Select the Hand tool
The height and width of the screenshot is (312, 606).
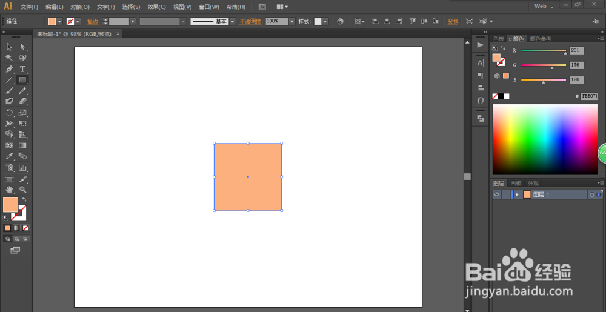10,190
